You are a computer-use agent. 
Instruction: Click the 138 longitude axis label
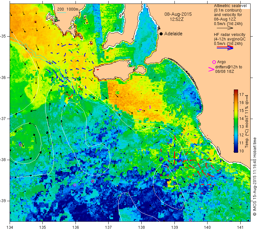pos(141,227)
